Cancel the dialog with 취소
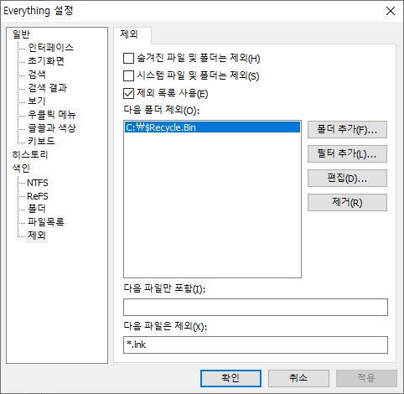Image resolution: width=404 pixels, height=394 pixels. (x=298, y=378)
